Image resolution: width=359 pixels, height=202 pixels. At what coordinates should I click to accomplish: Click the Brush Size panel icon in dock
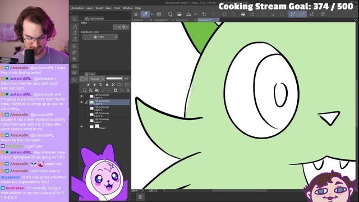tap(75, 39)
